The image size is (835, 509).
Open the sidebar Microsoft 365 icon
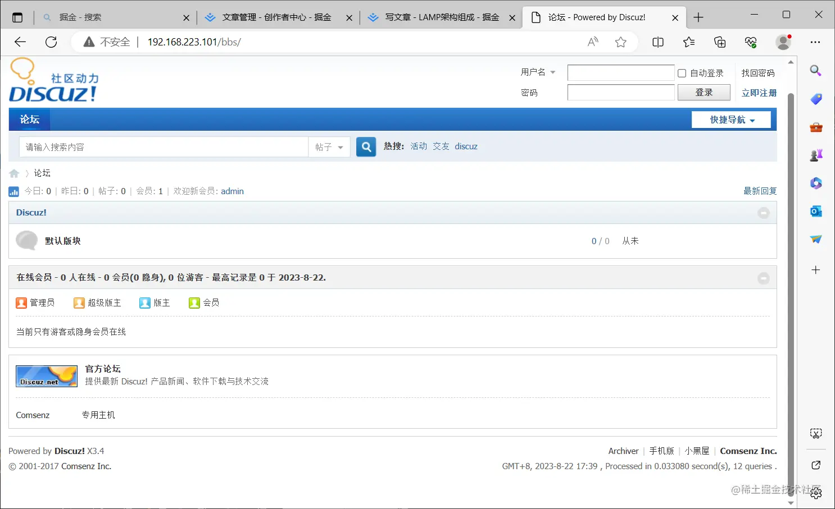click(816, 183)
